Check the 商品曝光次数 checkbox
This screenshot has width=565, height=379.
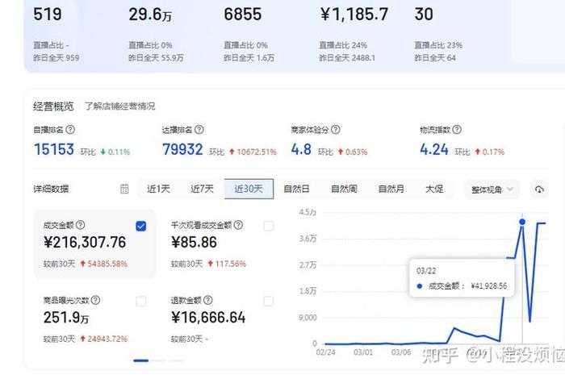pos(141,301)
